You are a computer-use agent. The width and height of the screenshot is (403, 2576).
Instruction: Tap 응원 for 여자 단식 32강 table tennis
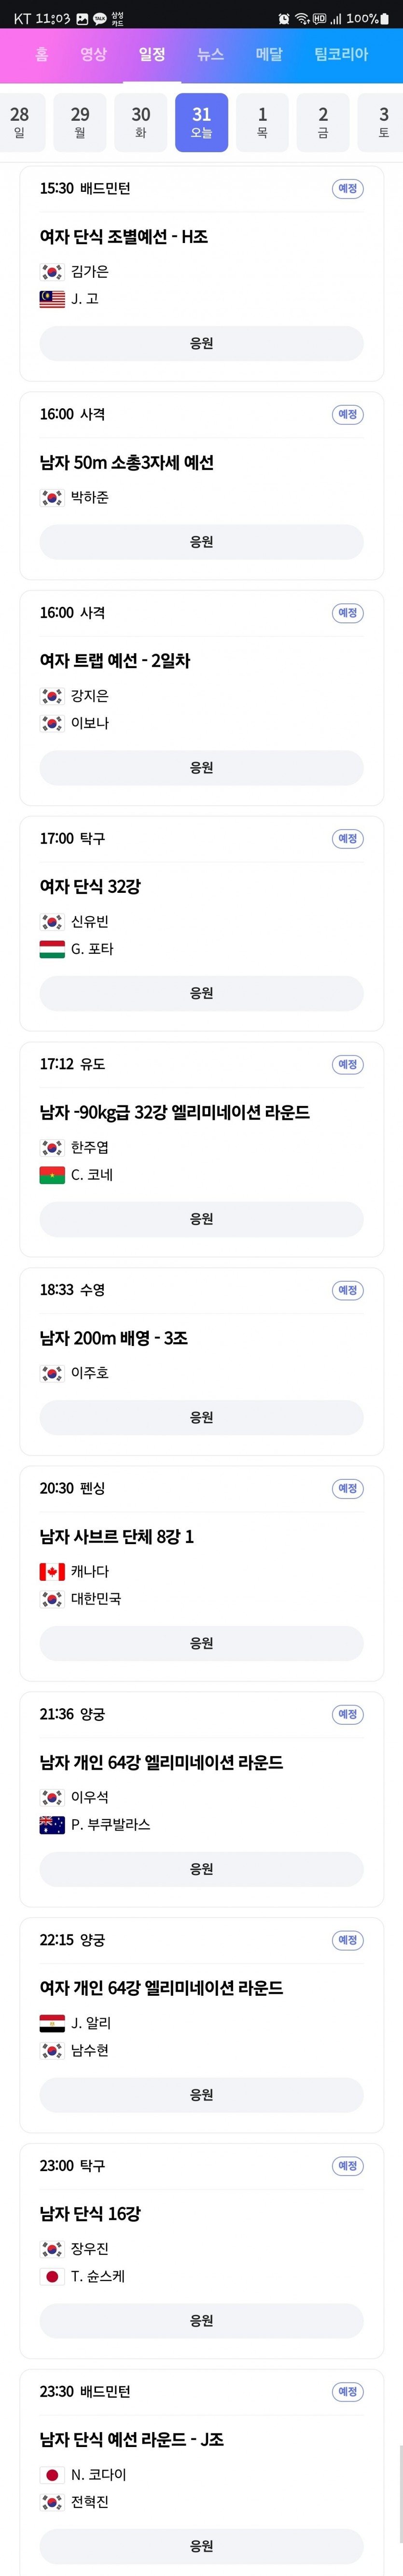[x=201, y=993]
